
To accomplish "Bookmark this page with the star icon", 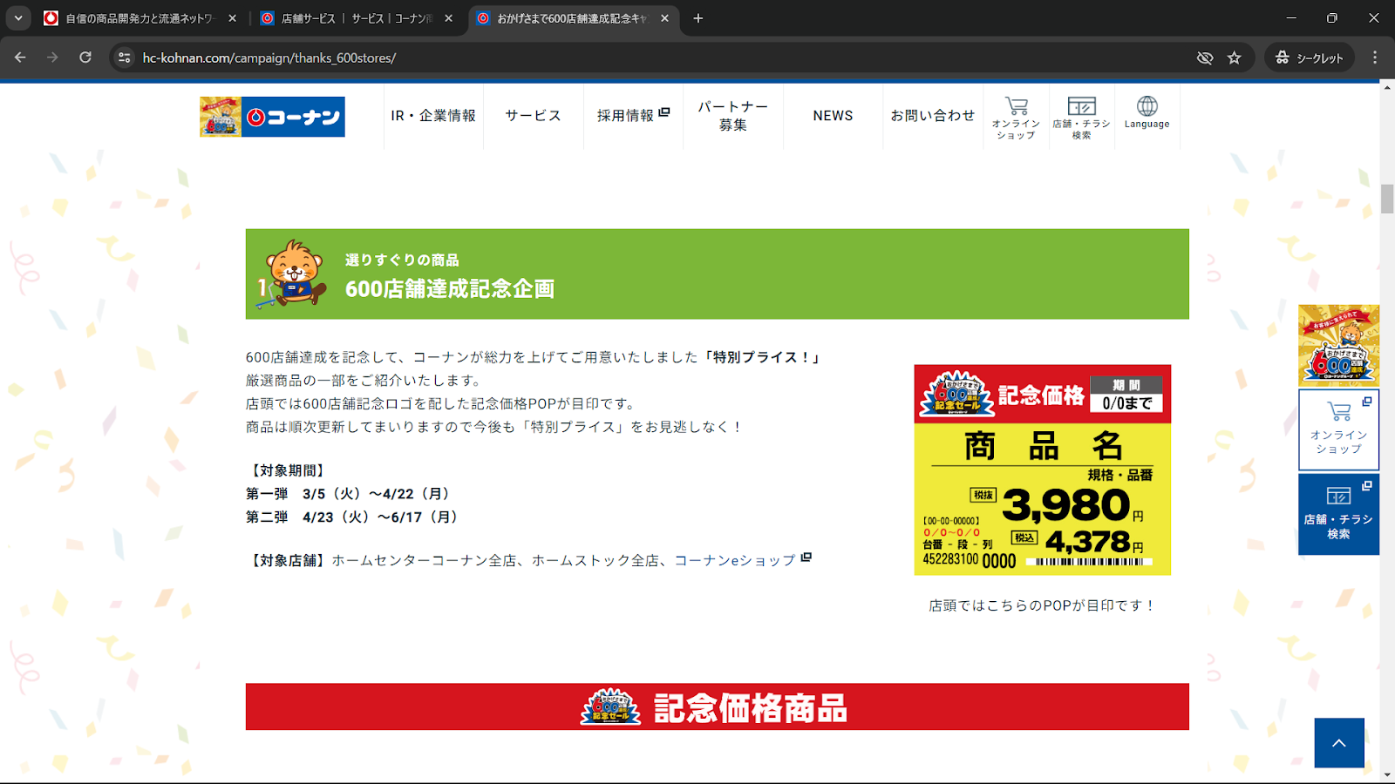I will [x=1234, y=57].
